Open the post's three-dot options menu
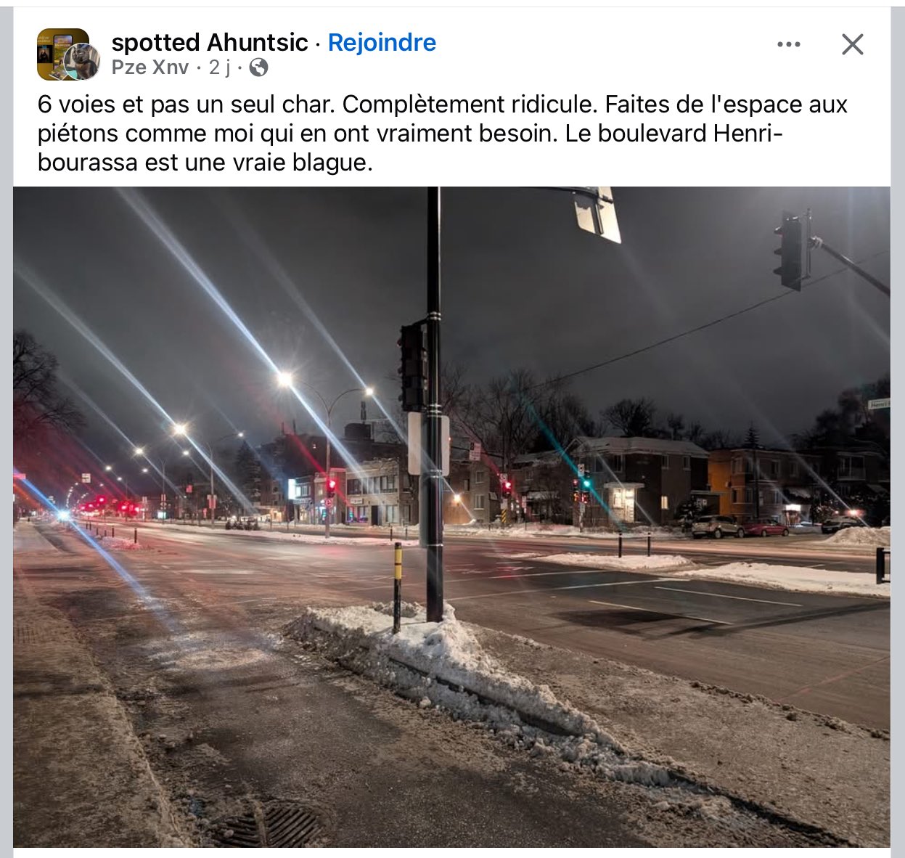Screen dimensions: 905x858 (788, 44)
